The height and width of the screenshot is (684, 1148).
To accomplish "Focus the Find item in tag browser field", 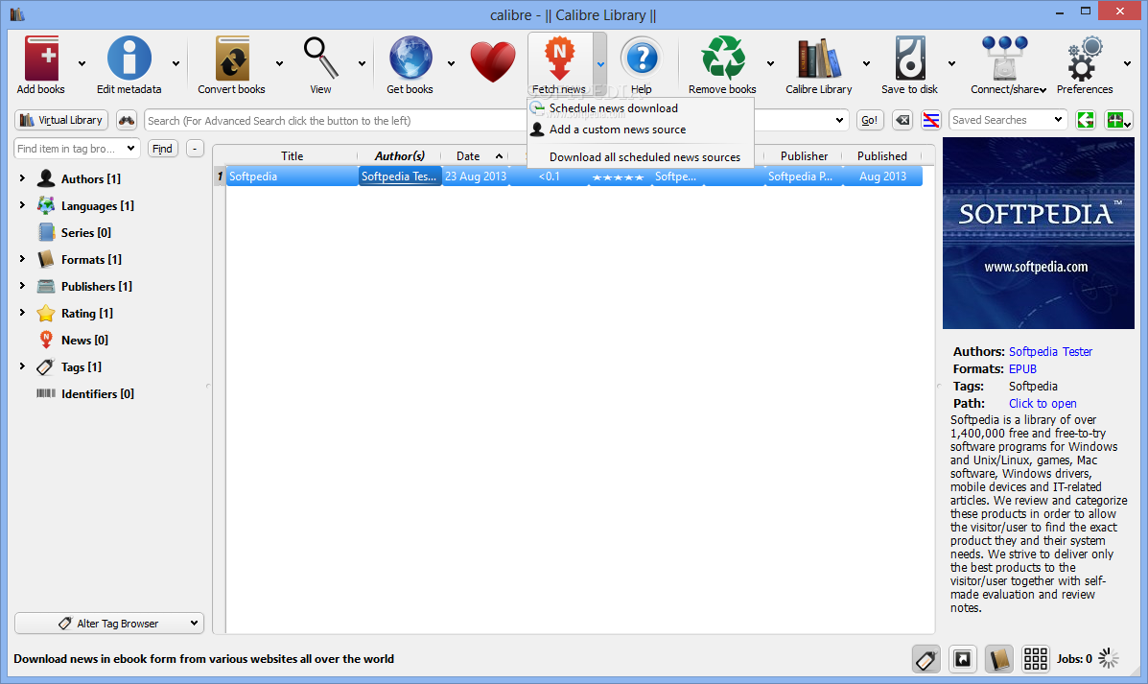I will click(76, 149).
